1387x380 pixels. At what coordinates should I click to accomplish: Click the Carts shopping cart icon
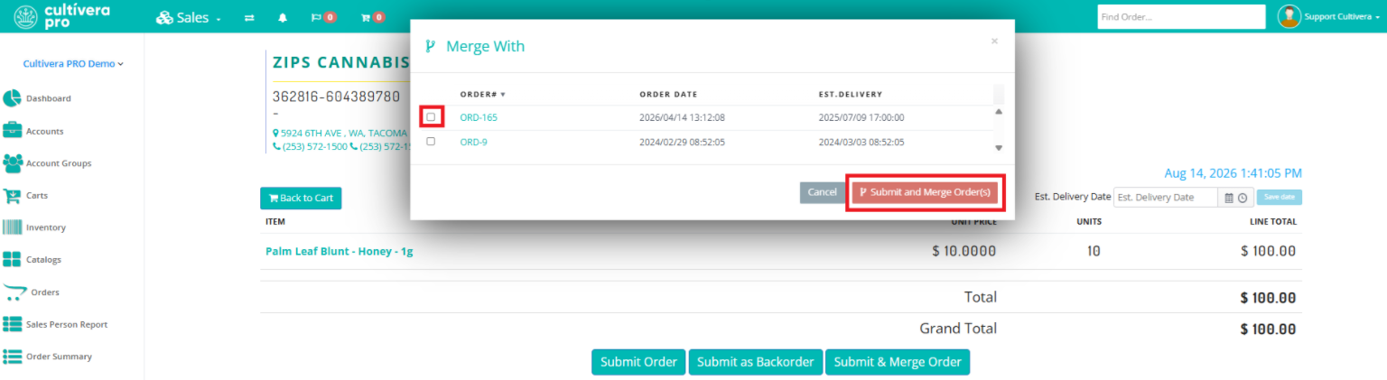click(x=12, y=196)
